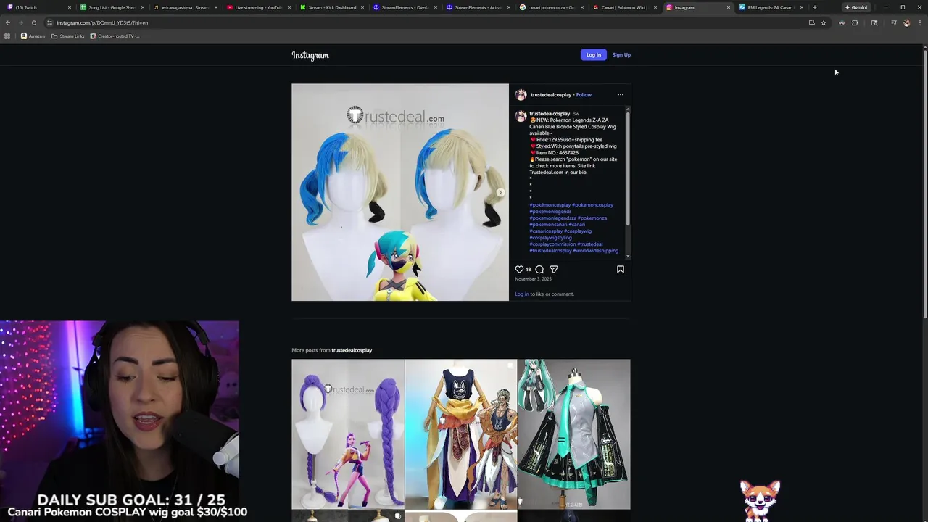Screen dimensions: 928x522
Task: Open the Amazon bookmark
Action: tap(33, 36)
